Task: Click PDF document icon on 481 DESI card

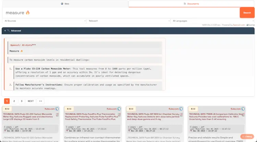Action: coord(181,115)
